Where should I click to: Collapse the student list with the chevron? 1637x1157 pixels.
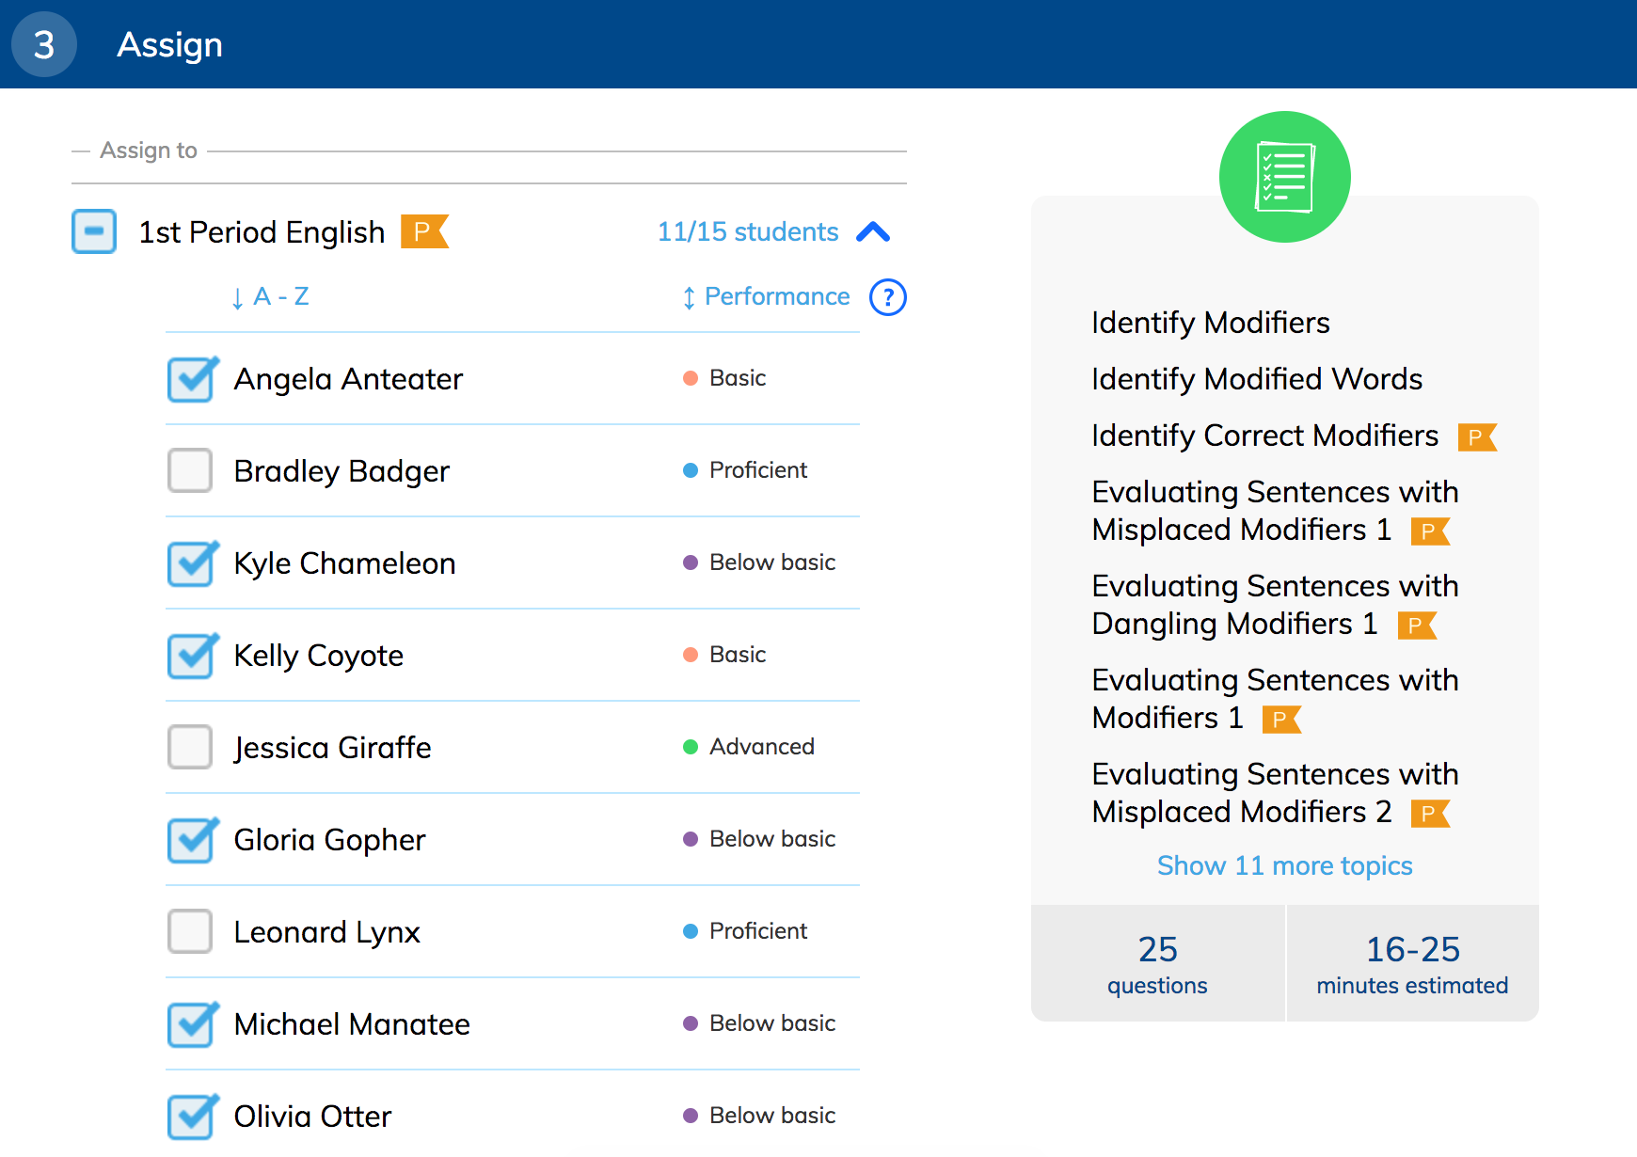873,232
